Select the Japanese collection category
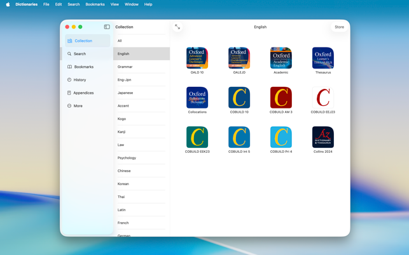This screenshot has width=409, height=255. coord(141,93)
